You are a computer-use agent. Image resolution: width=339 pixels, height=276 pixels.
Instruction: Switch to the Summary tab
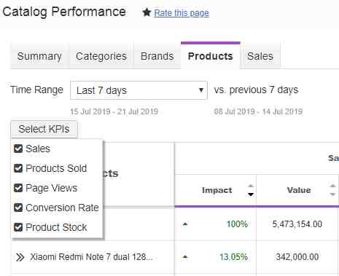click(39, 56)
